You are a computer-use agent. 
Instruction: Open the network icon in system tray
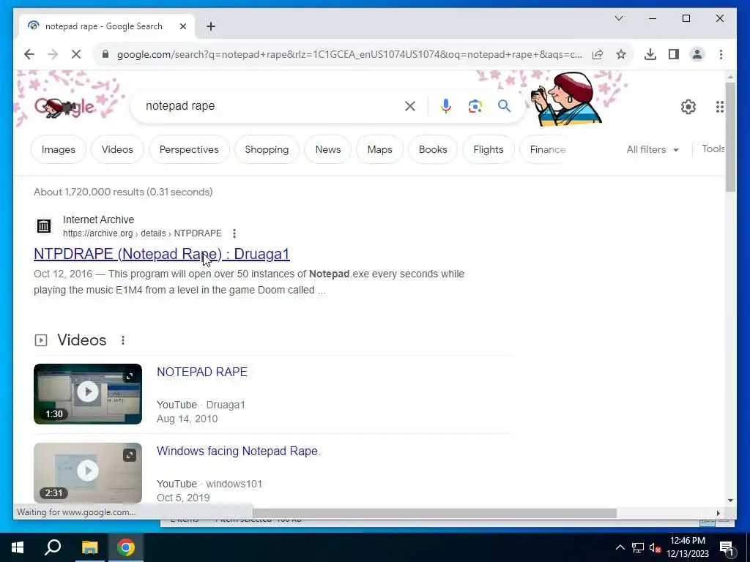(638, 547)
